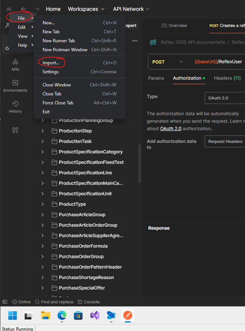This screenshot has height=331, width=245.
Task: Choose Exit from the File menu
Action: pos(79,112)
